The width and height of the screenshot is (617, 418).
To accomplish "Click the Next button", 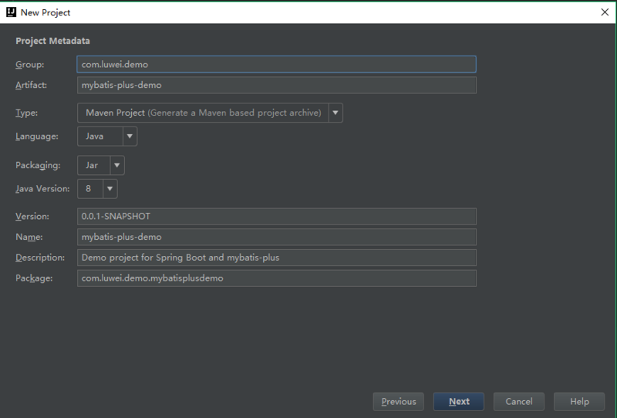I will [x=459, y=402].
